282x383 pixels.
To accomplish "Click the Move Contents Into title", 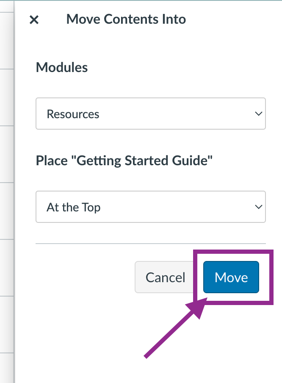I will (126, 19).
